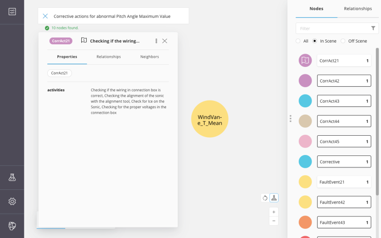This screenshot has width=381, height=238.
Task: Click the FaultEvent21 category button
Action: tap(344, 182)
